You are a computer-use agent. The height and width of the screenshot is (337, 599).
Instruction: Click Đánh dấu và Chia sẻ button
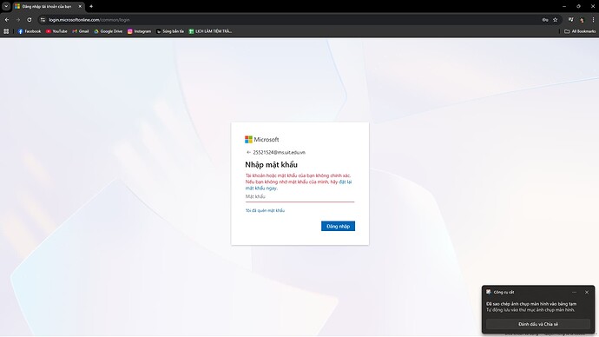pos(538,324)
